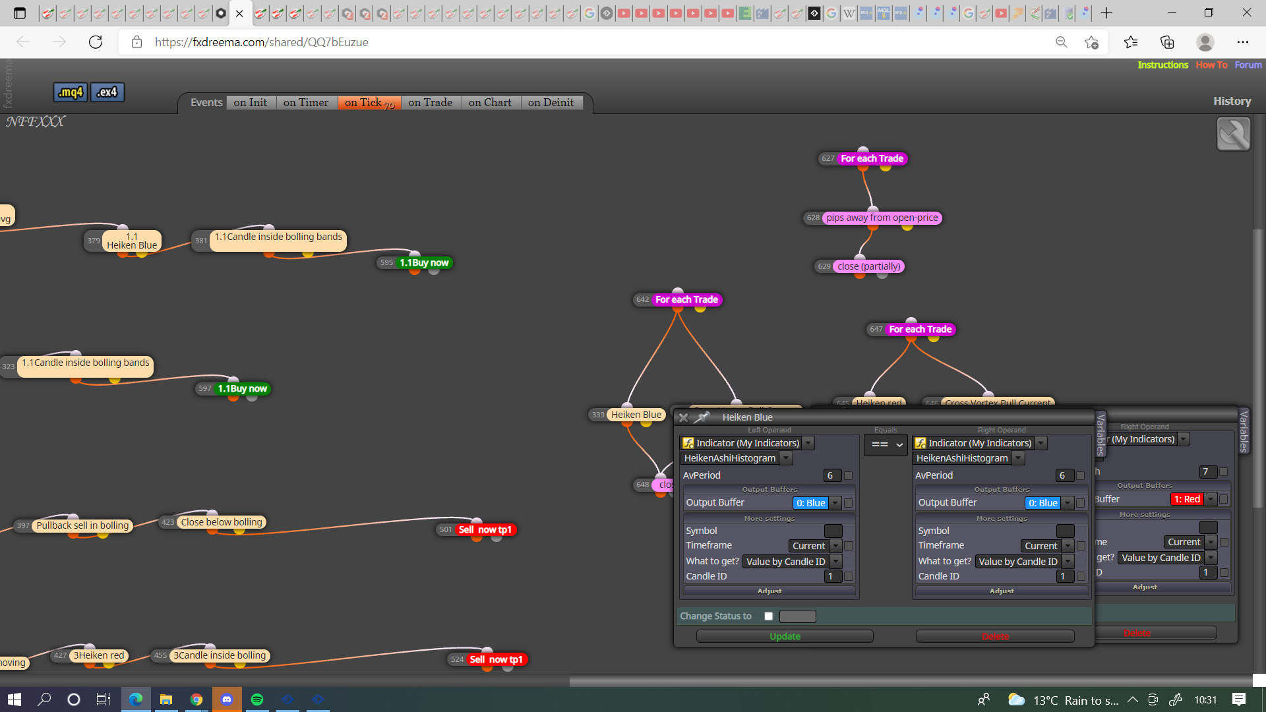Tick the Left Operand AvPeriod checkbox
The height and width of the screenshot is (712, 1266).
point(849,475)
